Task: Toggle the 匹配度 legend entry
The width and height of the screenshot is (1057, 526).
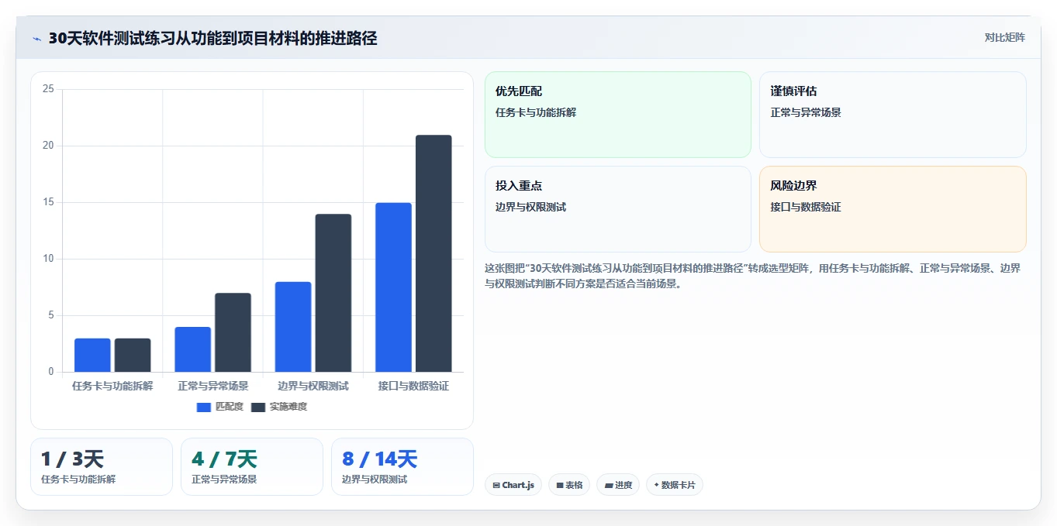Action: [219, 407]
